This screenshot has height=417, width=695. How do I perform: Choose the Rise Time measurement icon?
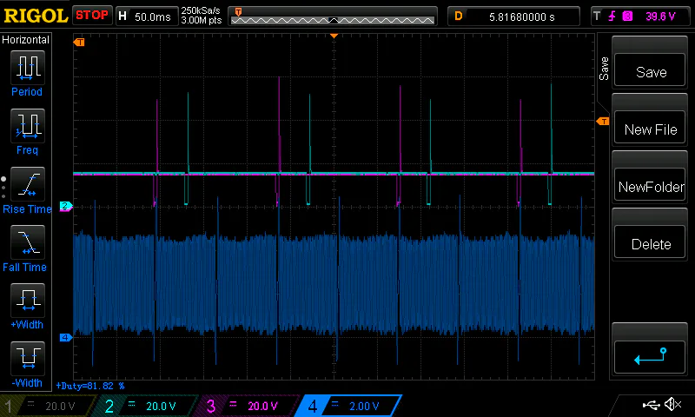coord(27,183)
